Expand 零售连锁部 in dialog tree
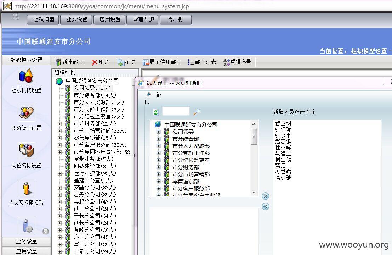 coord(158,181)
